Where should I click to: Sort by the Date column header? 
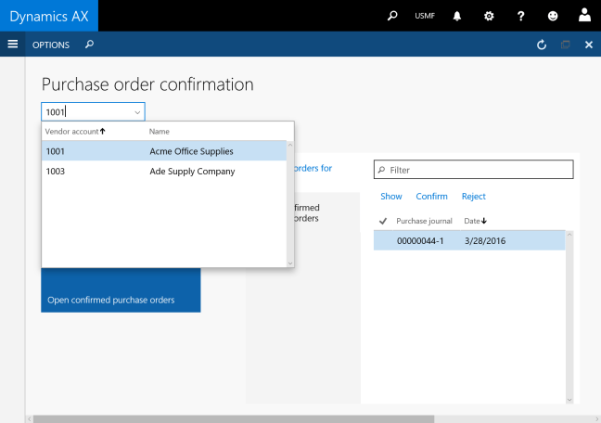(x=475, y=221)
